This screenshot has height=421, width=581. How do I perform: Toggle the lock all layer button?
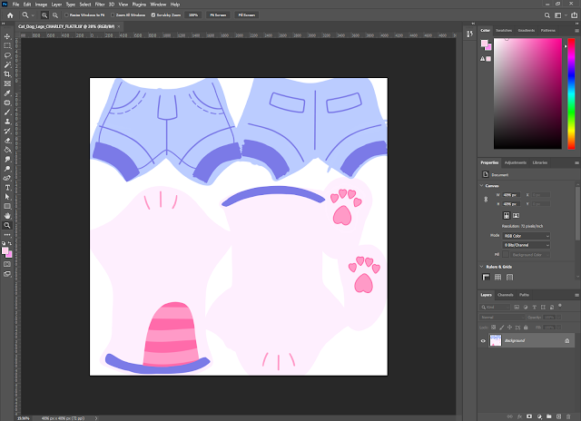point(526,328)
